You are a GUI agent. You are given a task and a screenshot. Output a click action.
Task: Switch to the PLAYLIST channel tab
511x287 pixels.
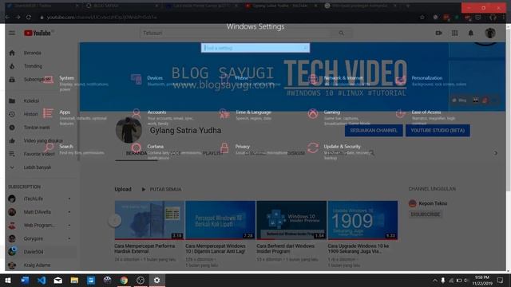pyautogui.click(x=212, y=153)
